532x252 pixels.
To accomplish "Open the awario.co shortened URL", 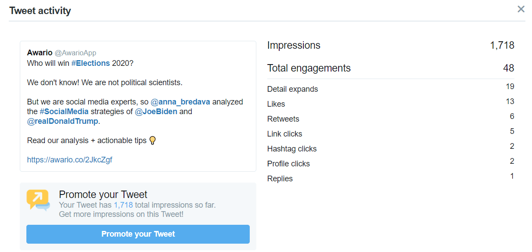I will click(69, 160).
